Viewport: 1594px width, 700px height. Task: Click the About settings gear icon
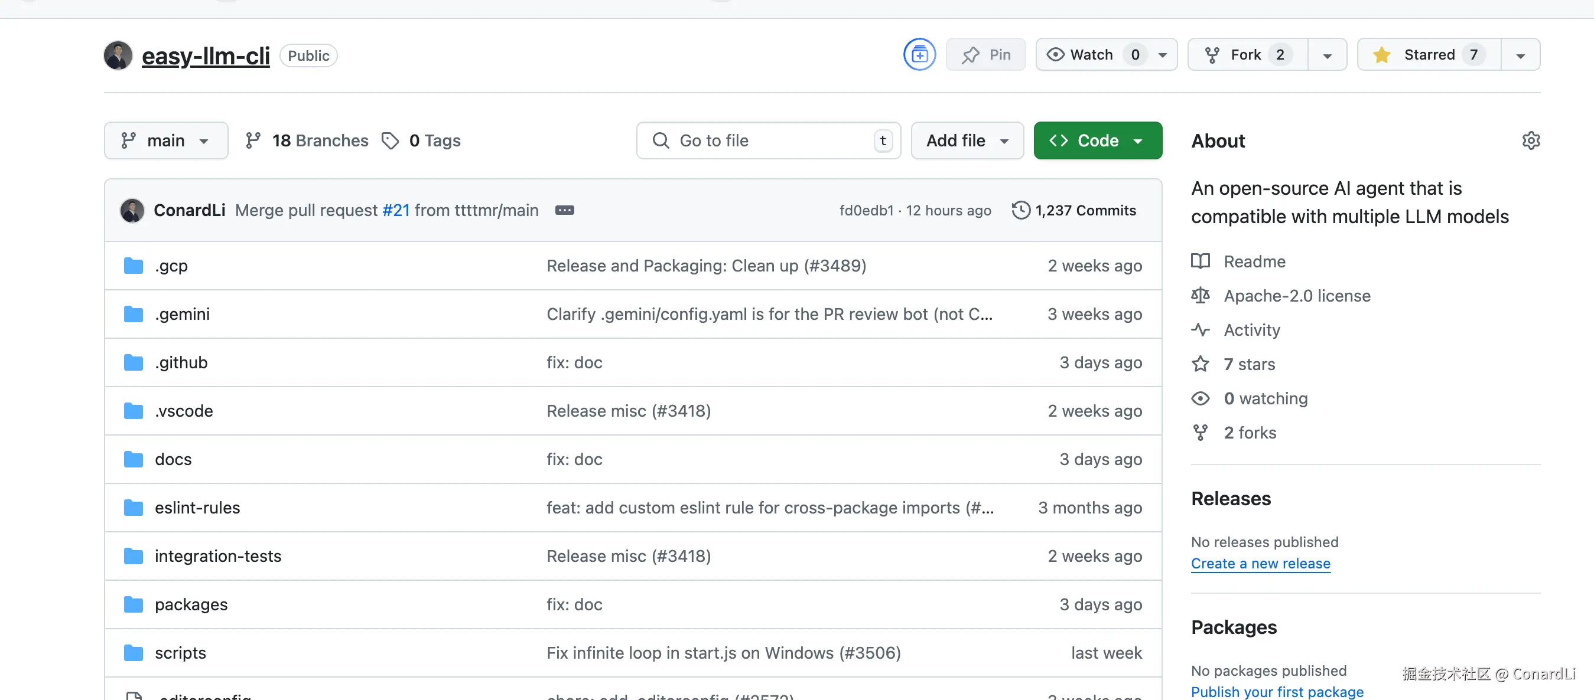pos(1530,140)
